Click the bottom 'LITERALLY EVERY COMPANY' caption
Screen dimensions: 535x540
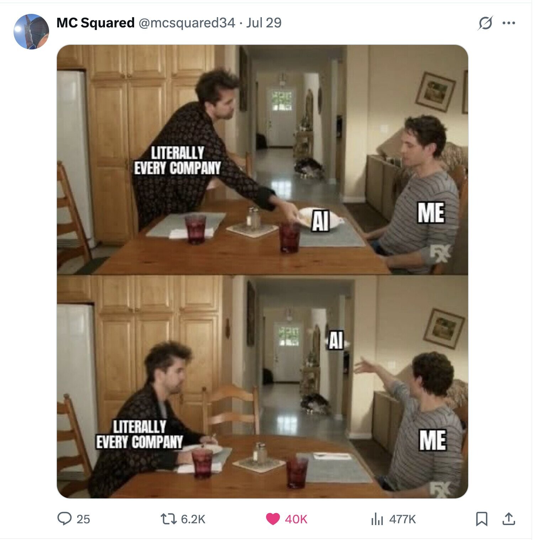click(139, 434)
